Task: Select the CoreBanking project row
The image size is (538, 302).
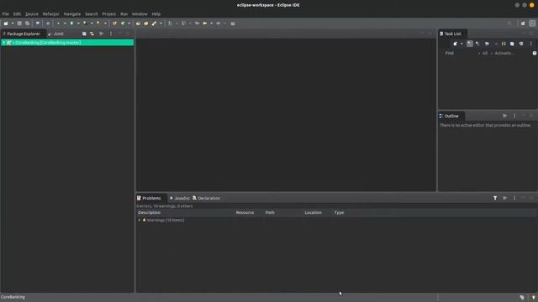Action: click(x=67, y=43)
